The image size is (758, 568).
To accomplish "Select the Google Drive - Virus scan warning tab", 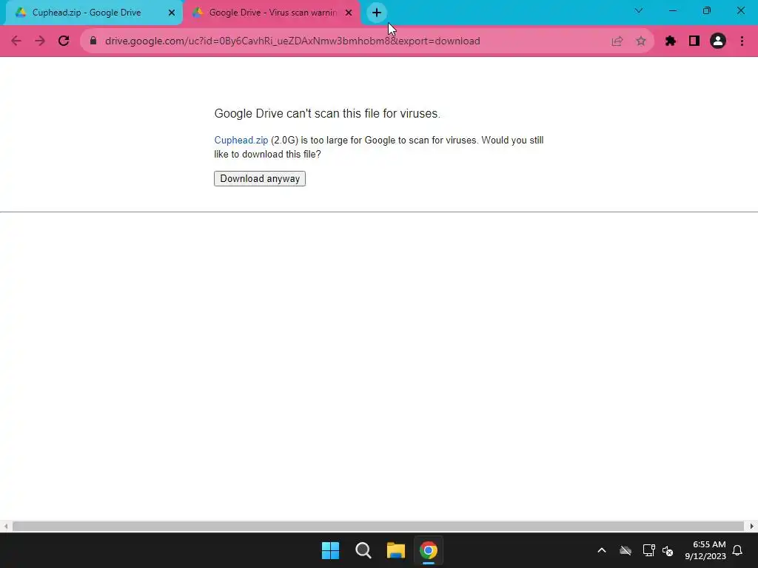I will [x=272, y=13].
